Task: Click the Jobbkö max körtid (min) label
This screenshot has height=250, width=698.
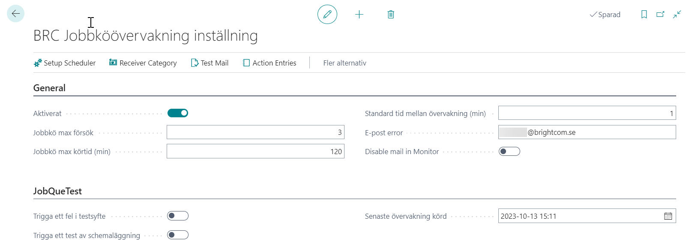Action: click(x=72, y=152)
